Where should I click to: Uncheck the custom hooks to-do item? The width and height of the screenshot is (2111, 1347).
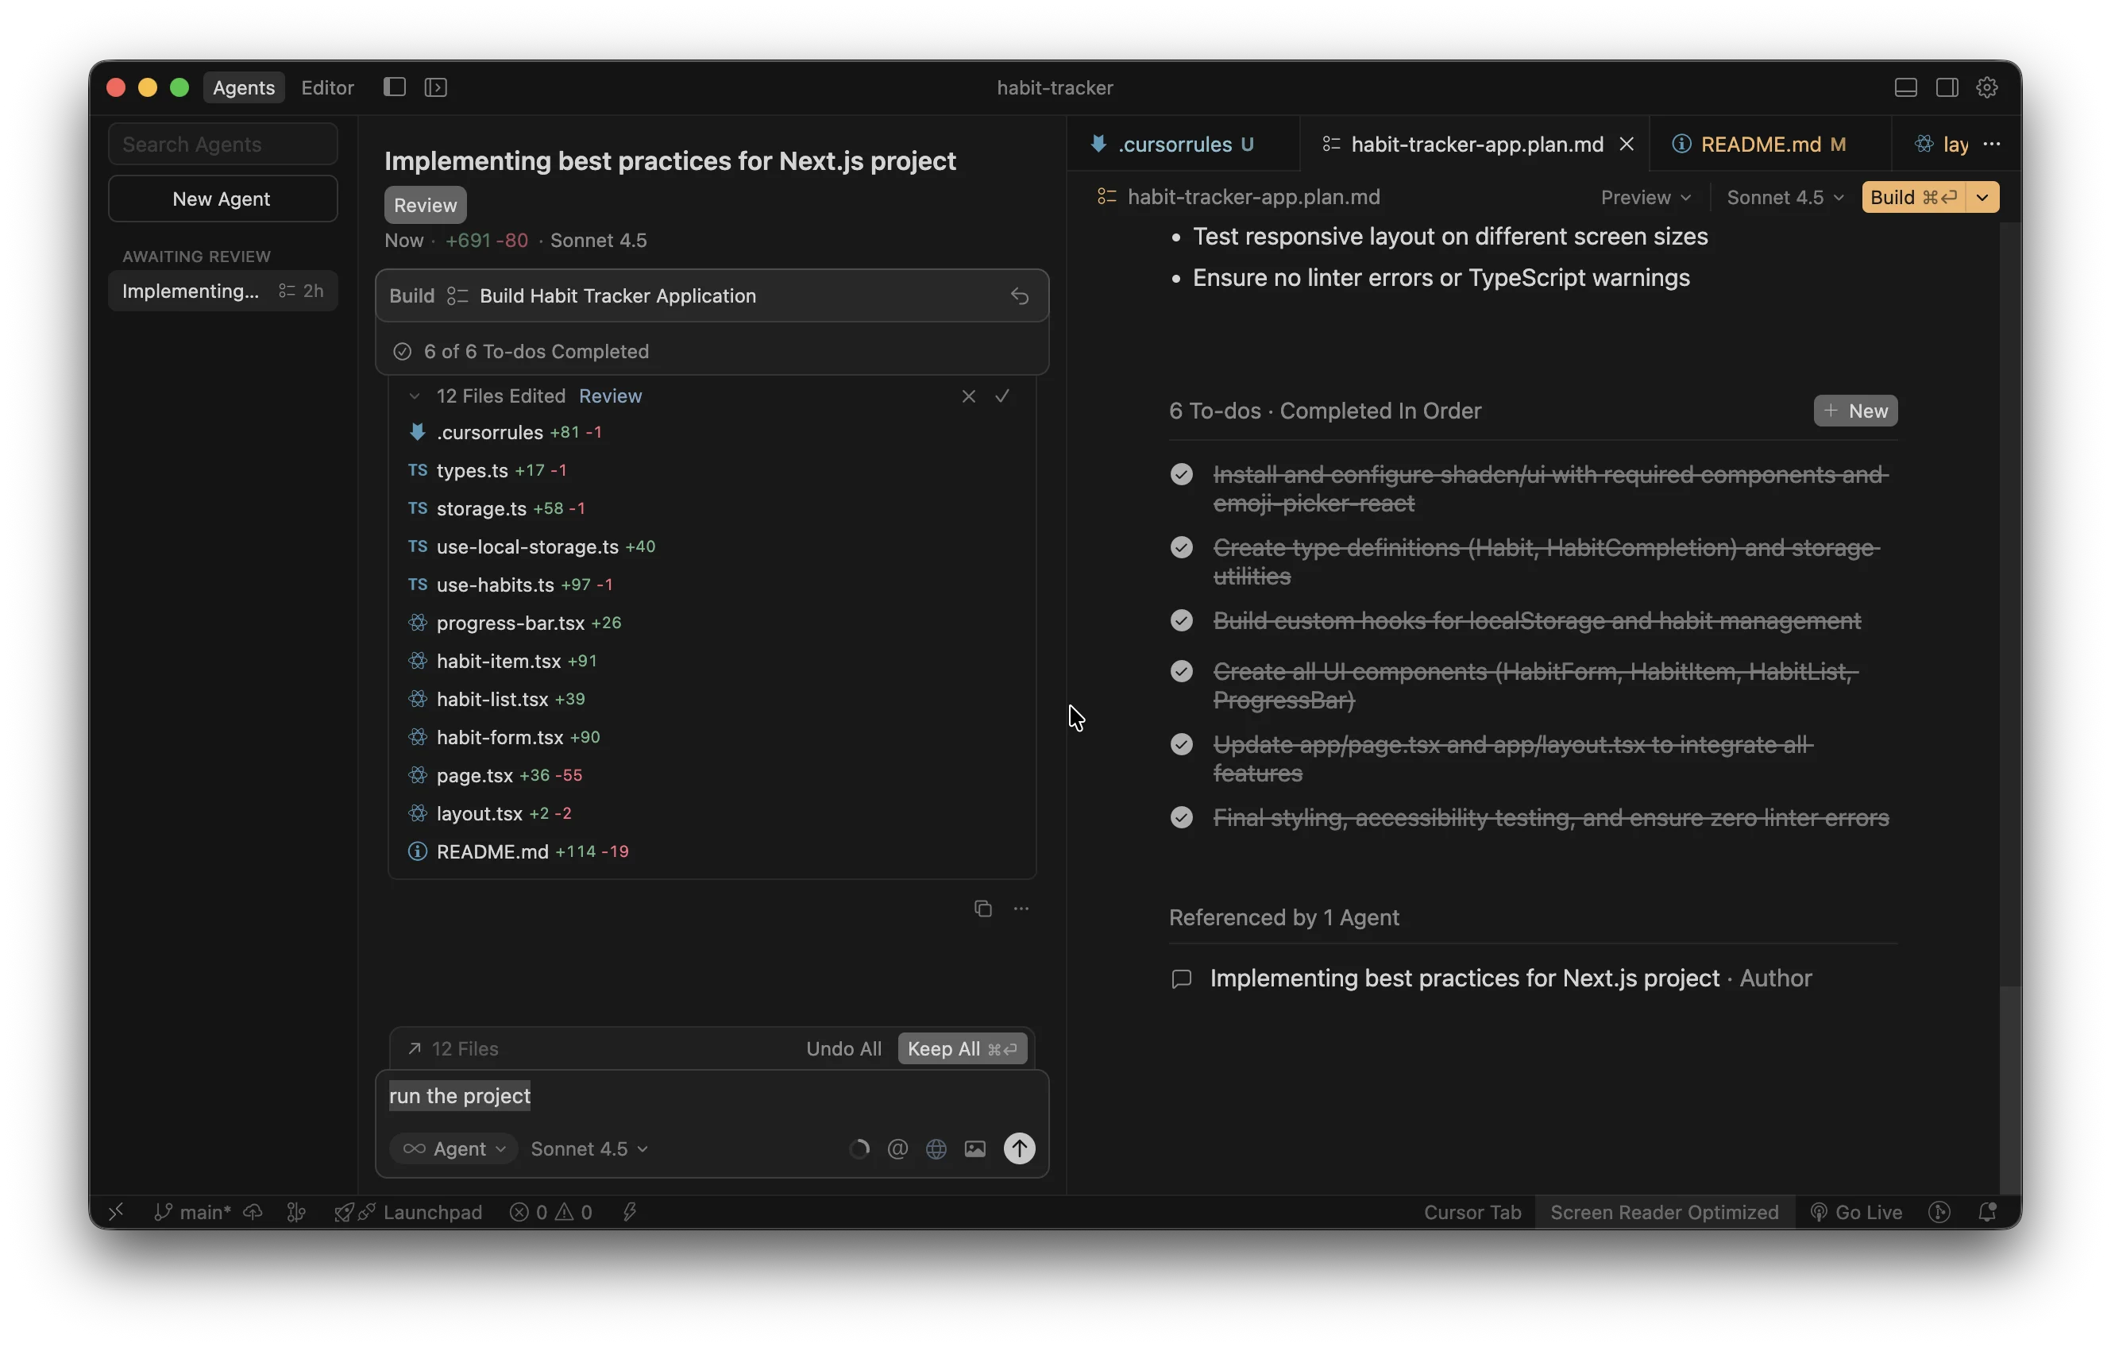[1182, 620]
